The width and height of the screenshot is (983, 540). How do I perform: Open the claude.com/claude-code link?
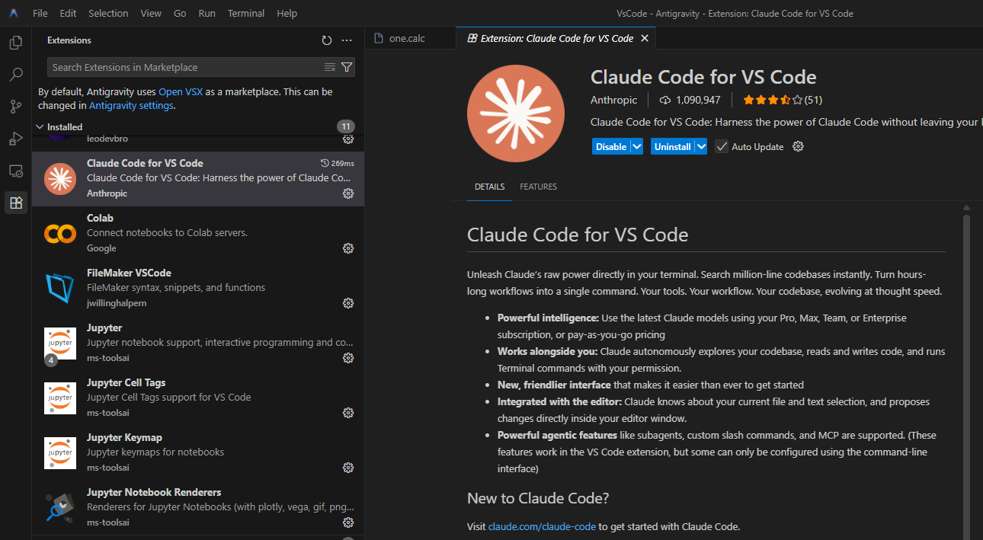click(543, 526)
